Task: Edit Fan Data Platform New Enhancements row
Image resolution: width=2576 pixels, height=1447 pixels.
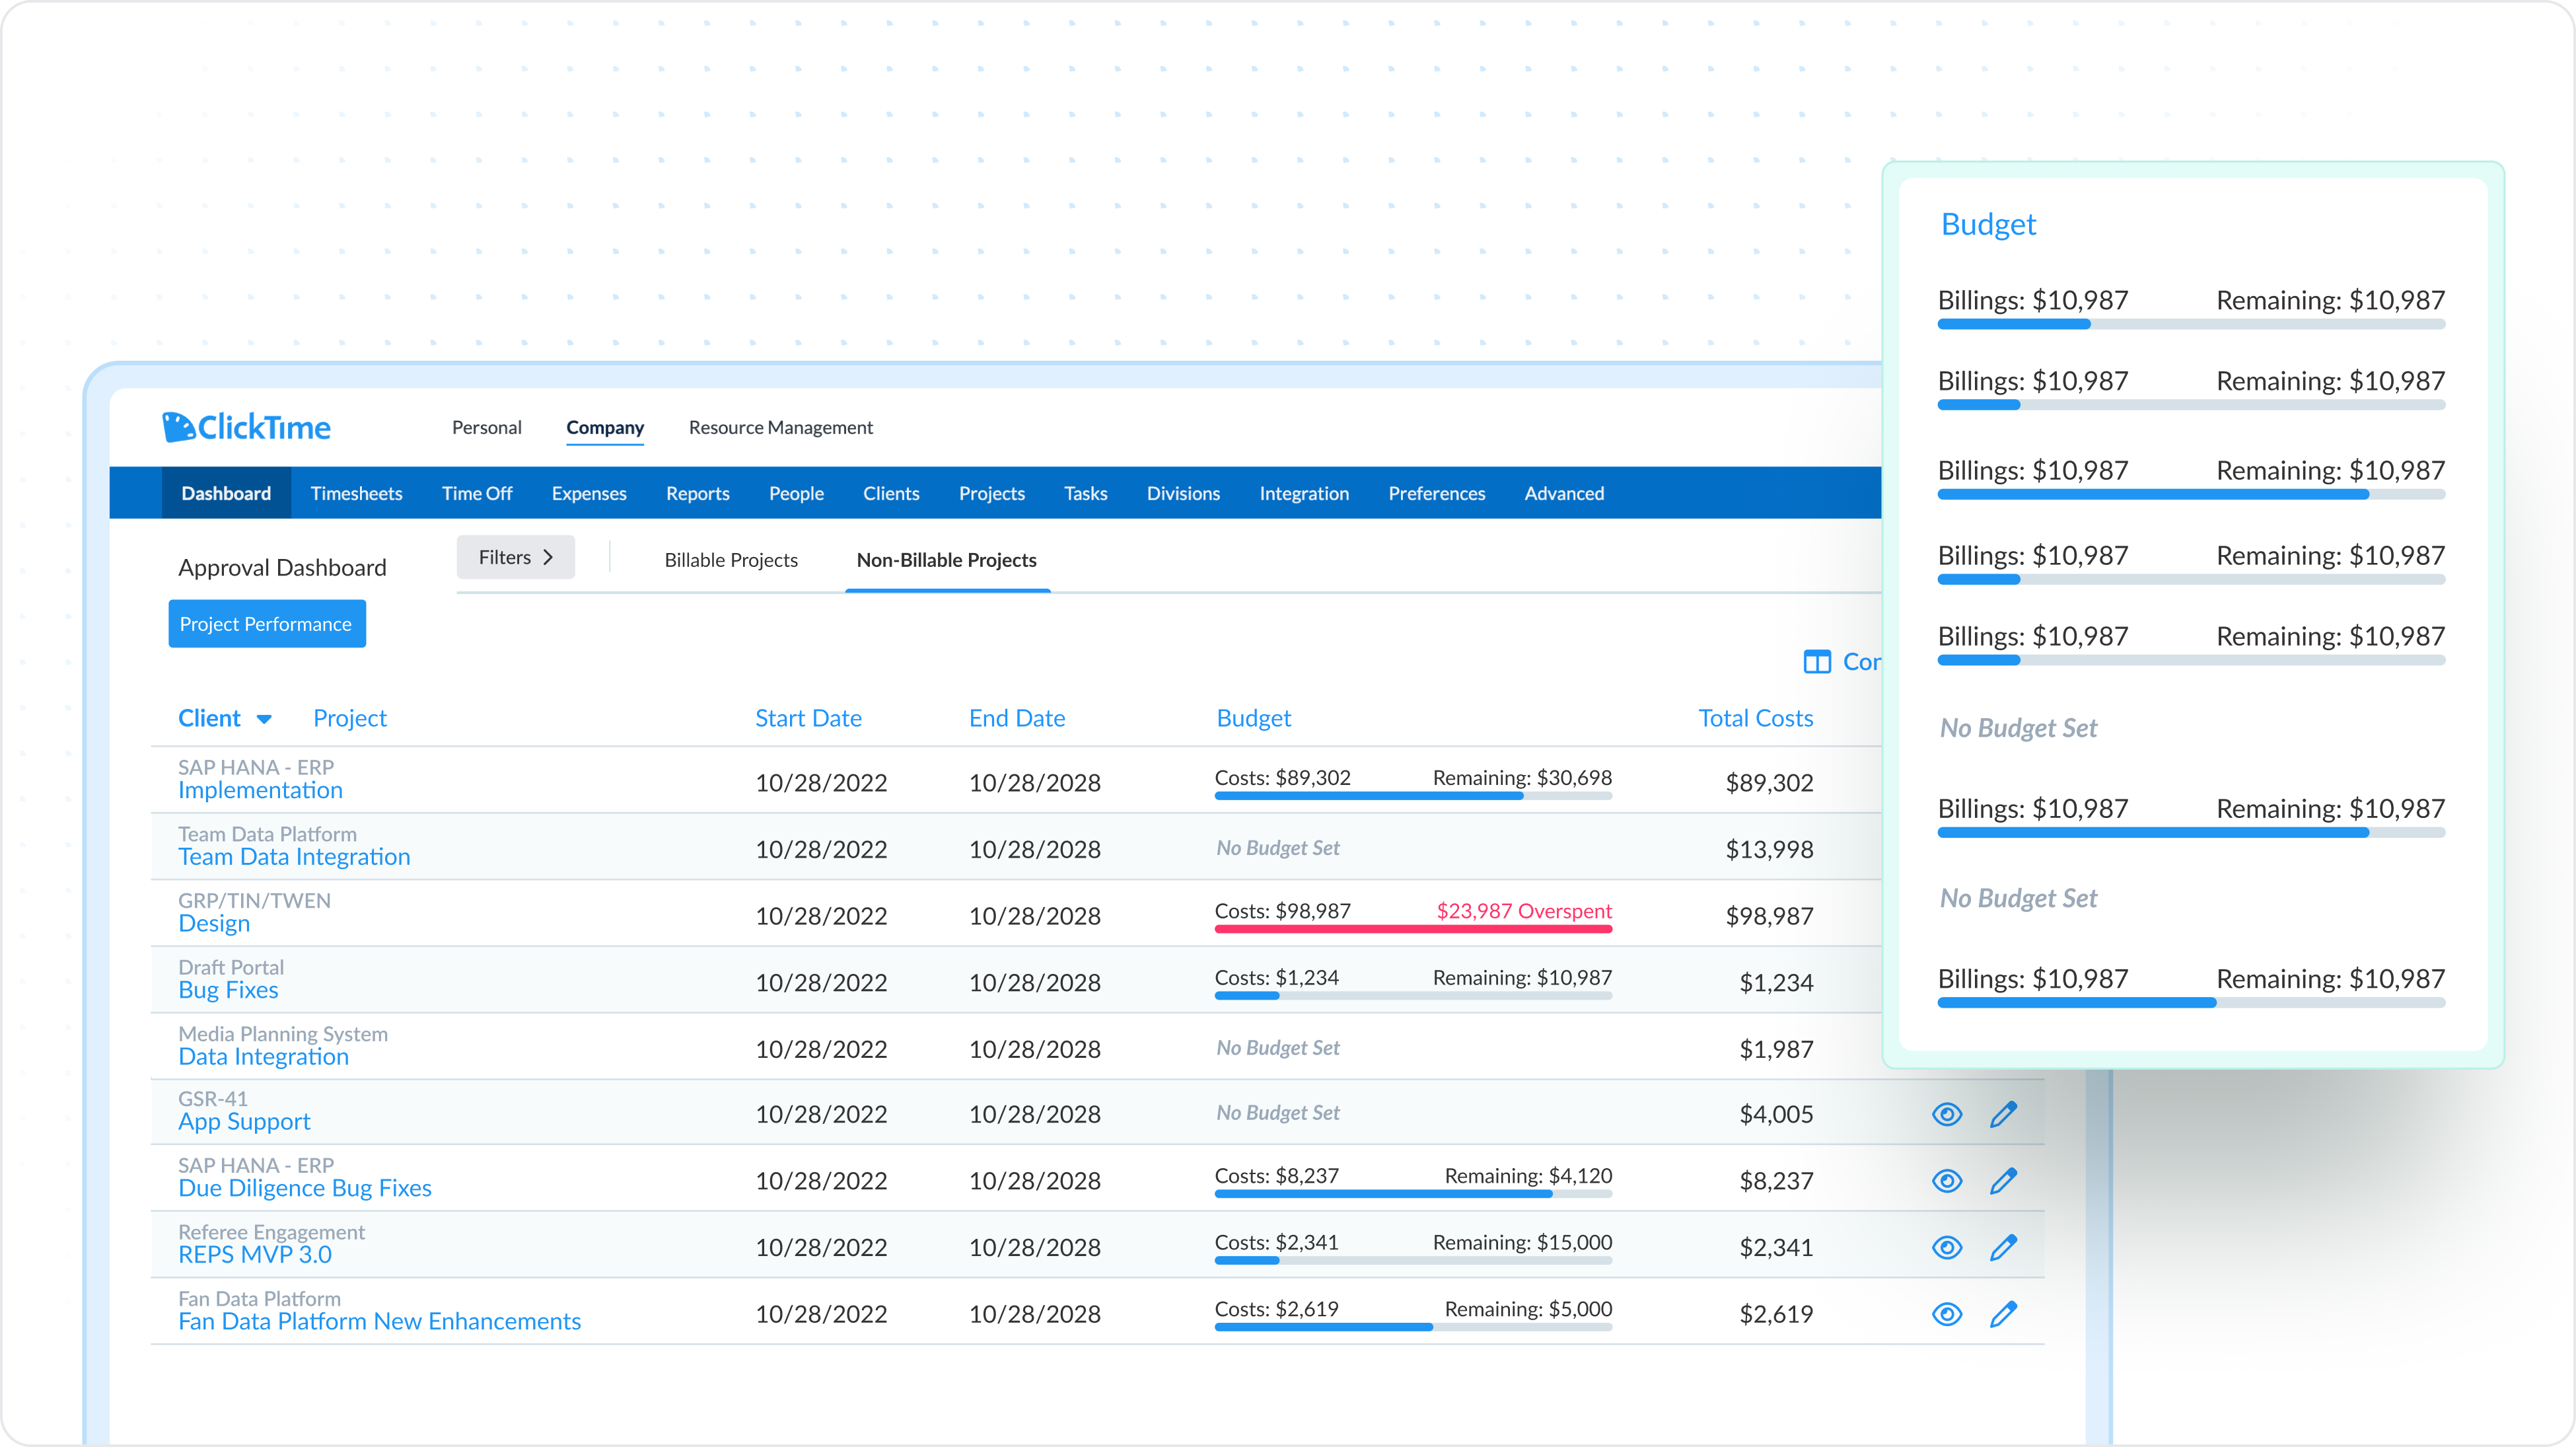Action: point(2003,1314)
